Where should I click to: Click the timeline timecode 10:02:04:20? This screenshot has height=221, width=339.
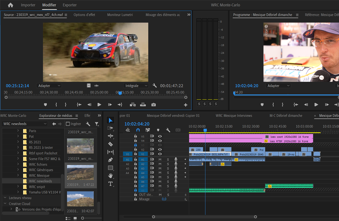(137, 124)
